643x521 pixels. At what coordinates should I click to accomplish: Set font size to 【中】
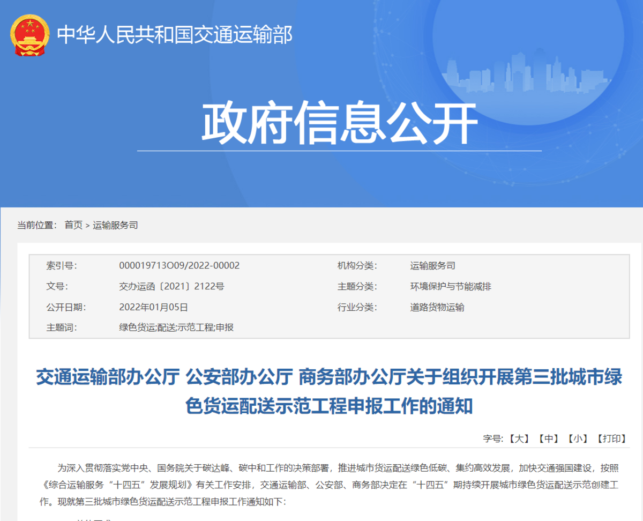point(548,438)
